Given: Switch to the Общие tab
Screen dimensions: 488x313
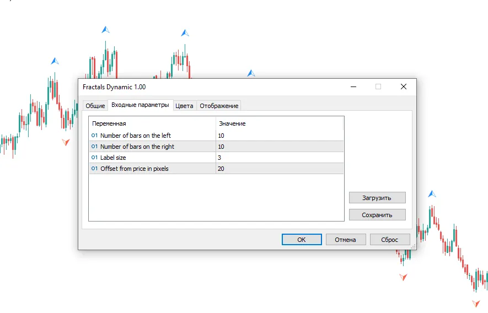Looking at the screenshot, I should (x=95, y=106).
